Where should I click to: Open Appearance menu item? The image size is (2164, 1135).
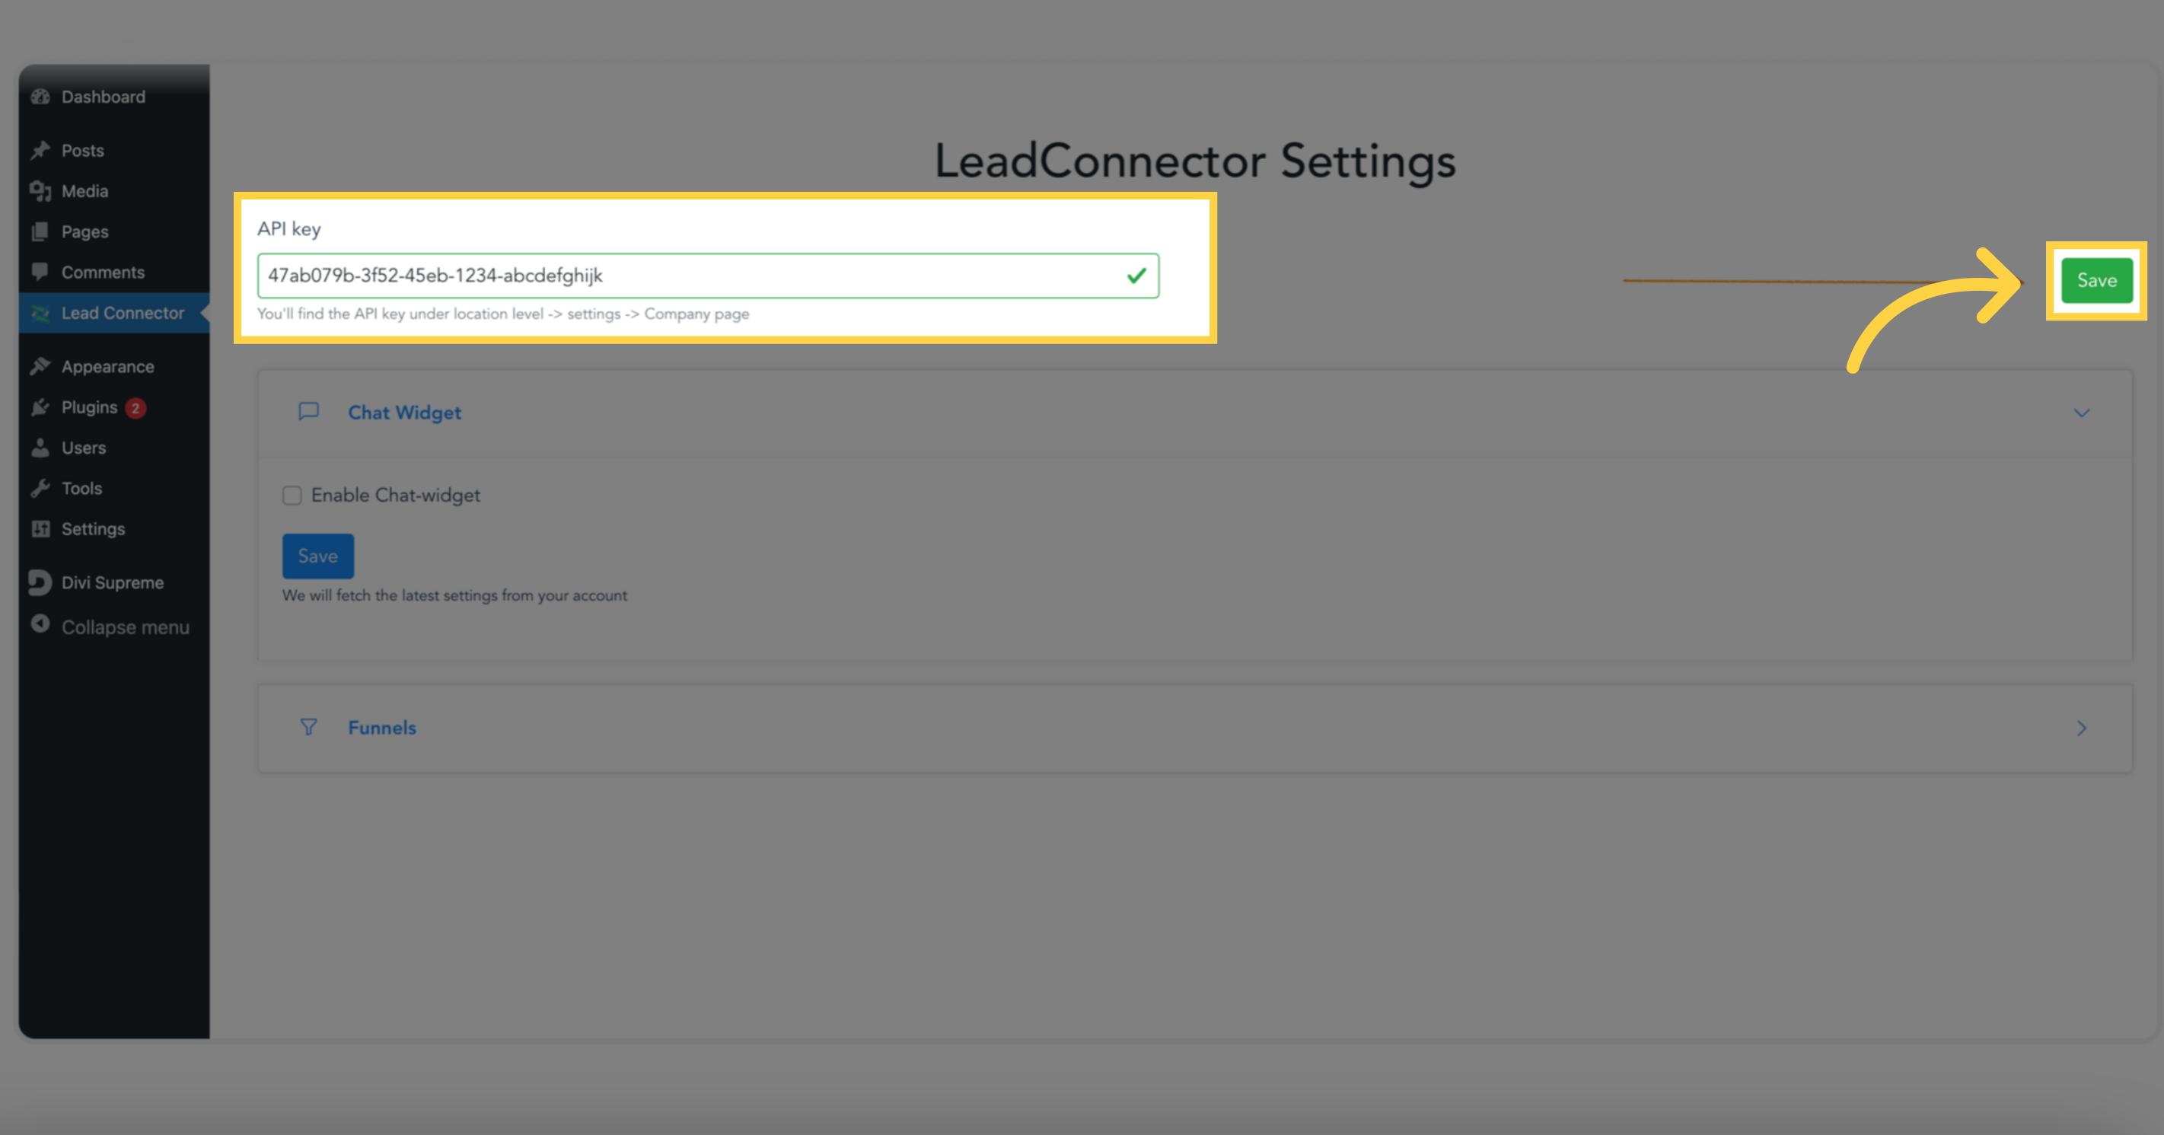tap(114, 366)
